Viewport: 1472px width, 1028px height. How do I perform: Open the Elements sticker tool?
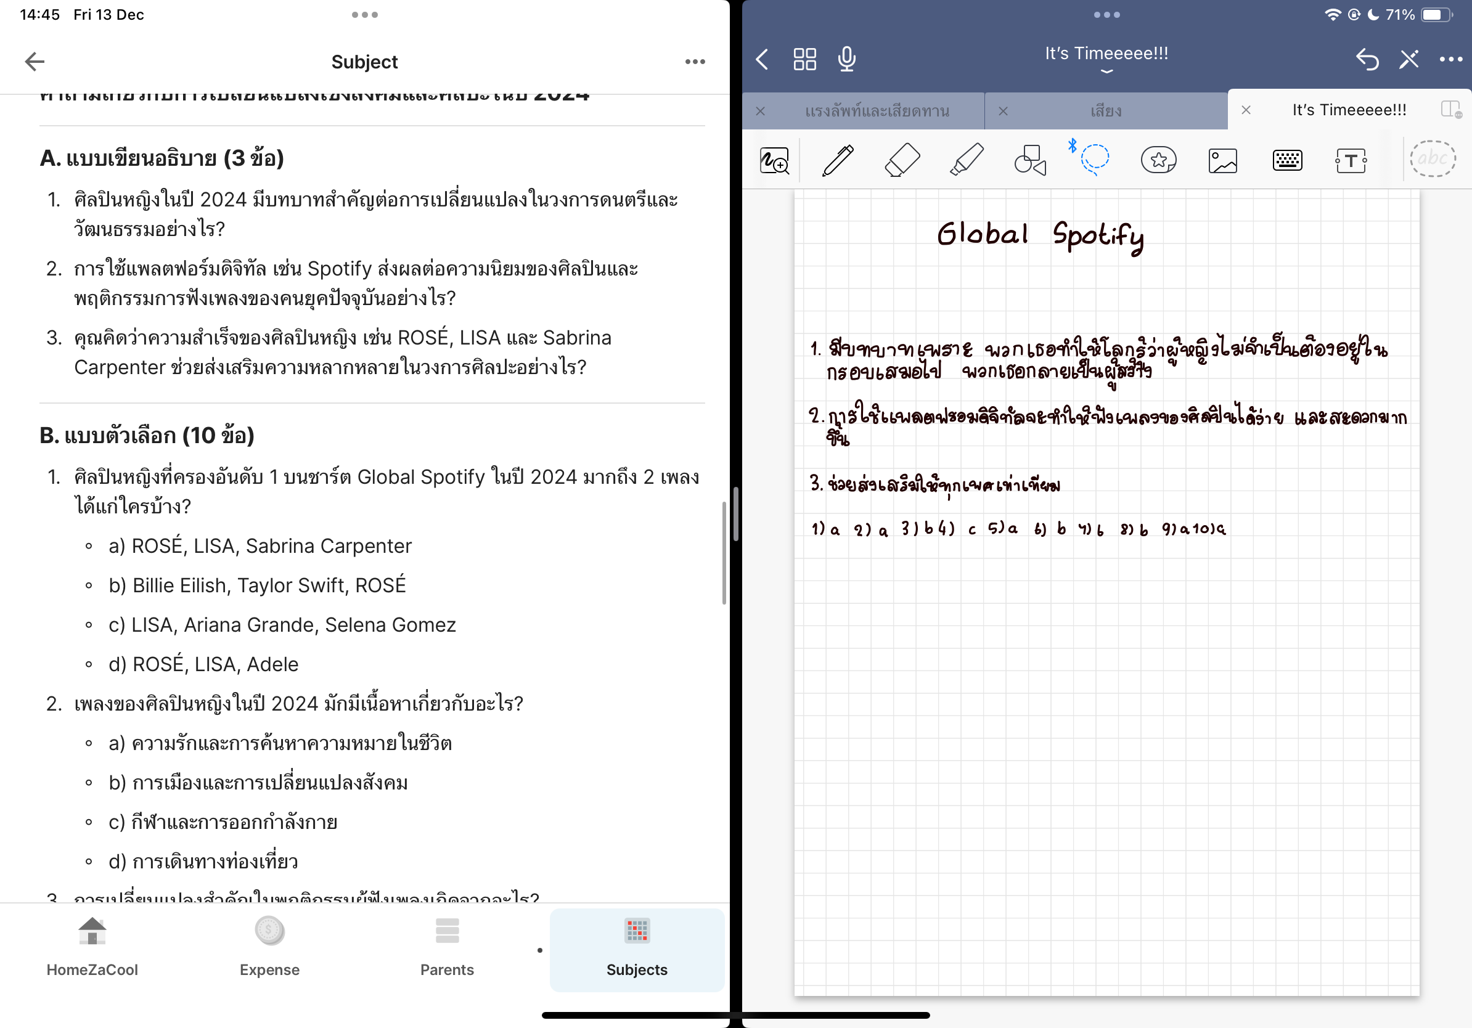pos(1158,160)
